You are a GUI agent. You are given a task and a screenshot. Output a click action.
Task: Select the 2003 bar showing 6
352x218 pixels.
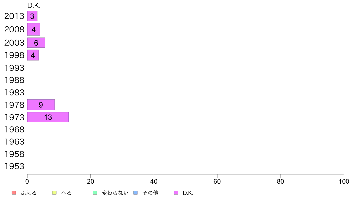coord(36,43)
